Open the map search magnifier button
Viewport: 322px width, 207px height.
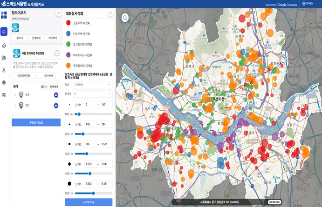click(x=125, y=18)
